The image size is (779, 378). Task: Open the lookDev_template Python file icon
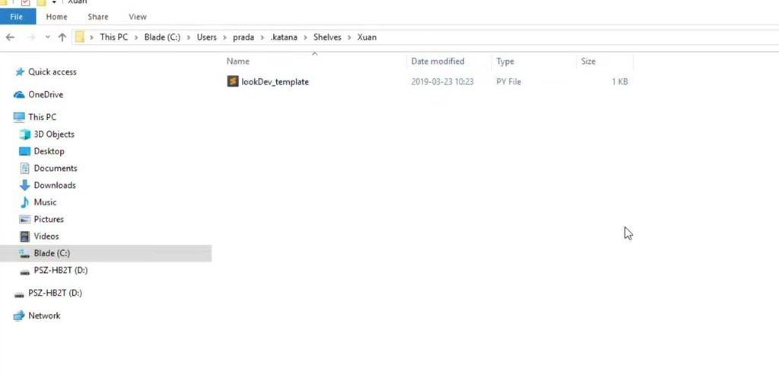(233, 81)
